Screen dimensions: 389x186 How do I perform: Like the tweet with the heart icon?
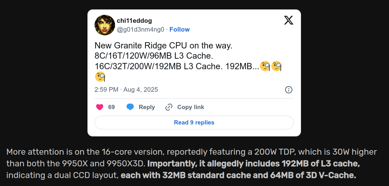pyautogui.click(x=100, y=107)
